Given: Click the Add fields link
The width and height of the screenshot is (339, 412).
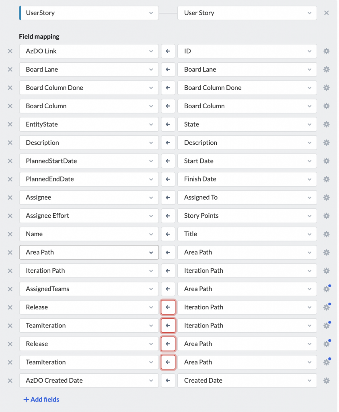Looking at the screenshot, I should (x=41, y=400).
